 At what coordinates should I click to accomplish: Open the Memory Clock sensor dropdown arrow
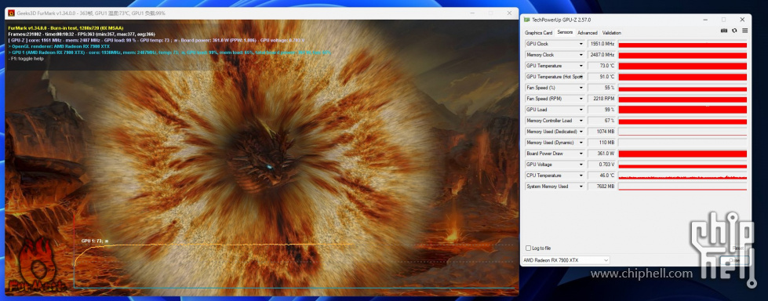tap(581, 55)
